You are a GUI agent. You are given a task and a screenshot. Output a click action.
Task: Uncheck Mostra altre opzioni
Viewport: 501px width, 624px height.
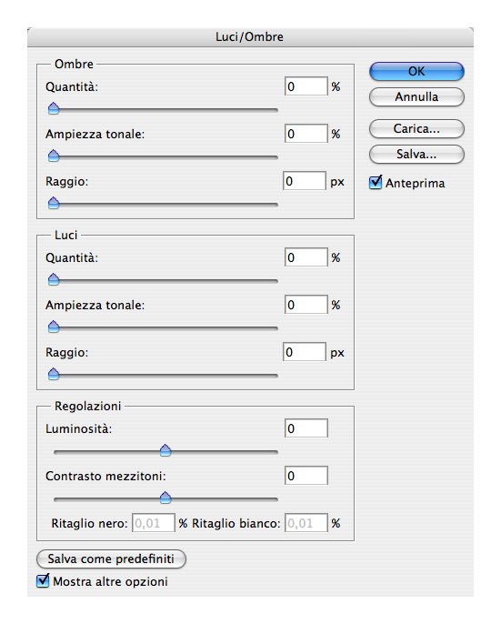pos(43,581)
